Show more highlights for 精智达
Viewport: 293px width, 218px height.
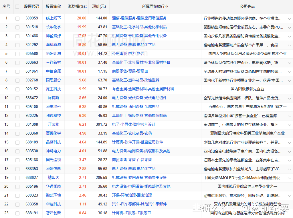click(289, 178)
